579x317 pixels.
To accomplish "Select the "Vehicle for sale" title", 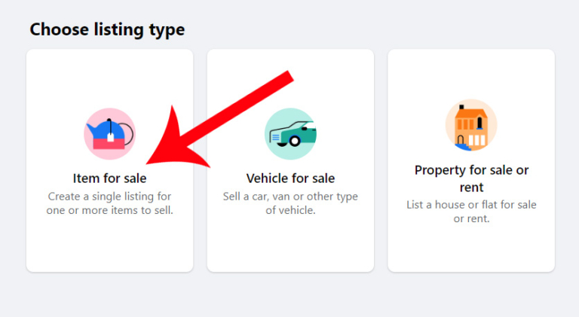I will [x=290, y=178].
